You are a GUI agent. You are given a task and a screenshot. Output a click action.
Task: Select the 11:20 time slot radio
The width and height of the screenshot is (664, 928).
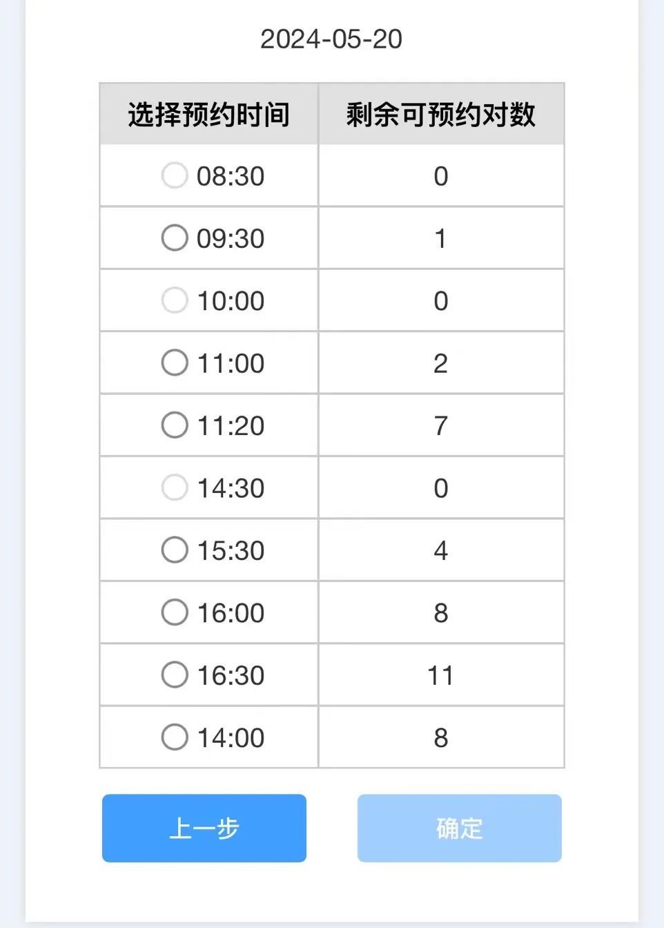coord(175,425)
